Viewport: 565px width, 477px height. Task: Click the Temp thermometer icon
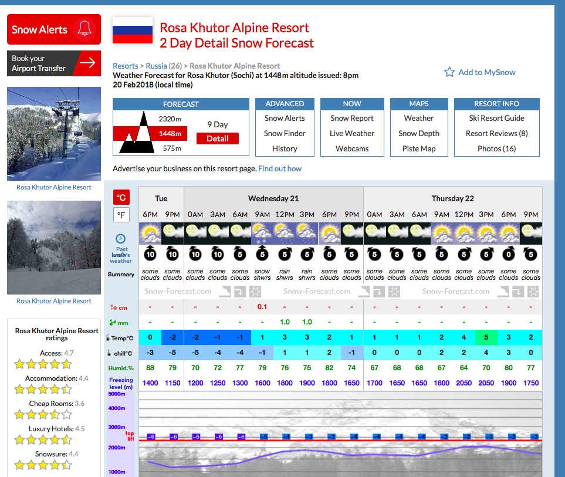[x=108, y=338]
